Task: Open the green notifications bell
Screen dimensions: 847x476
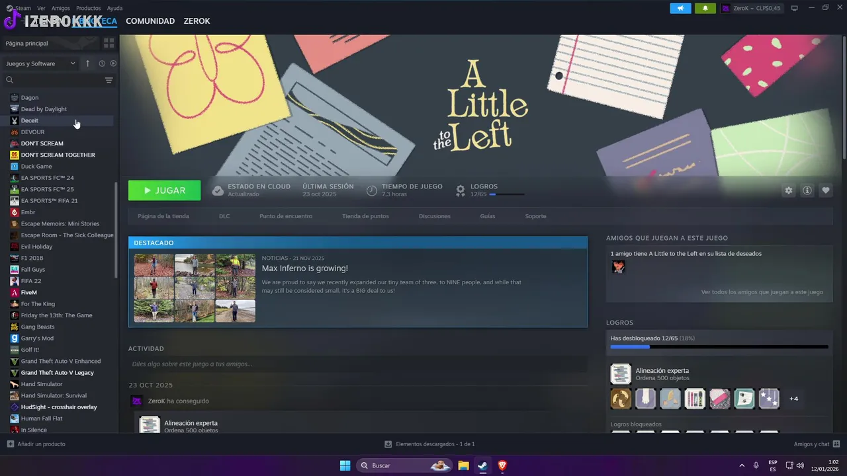Action: click(x=705, y=9)
